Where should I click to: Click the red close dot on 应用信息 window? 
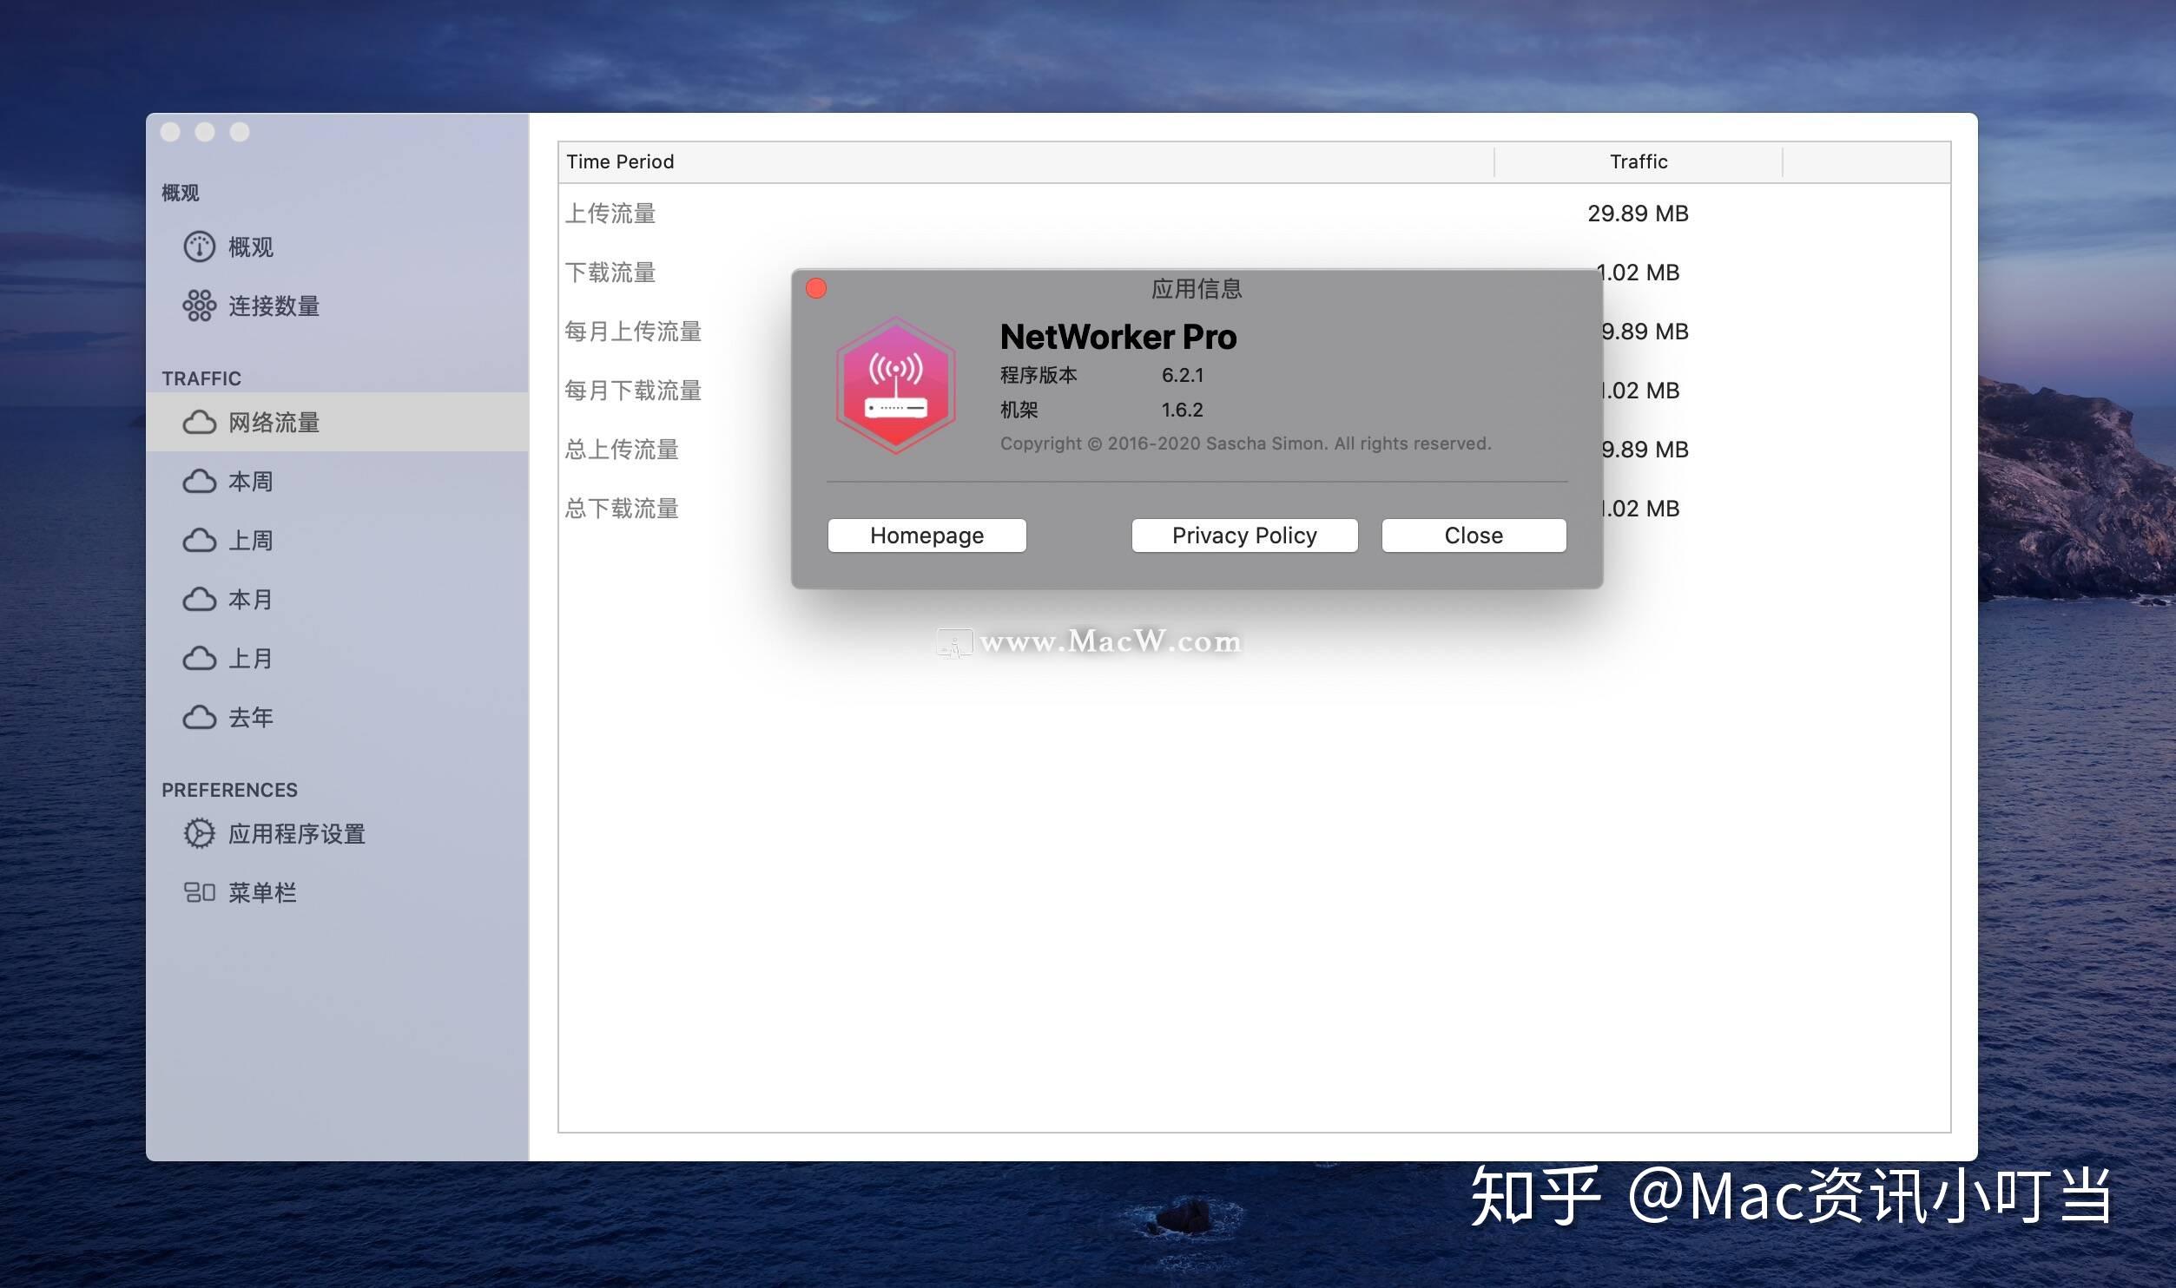(816, 288)
